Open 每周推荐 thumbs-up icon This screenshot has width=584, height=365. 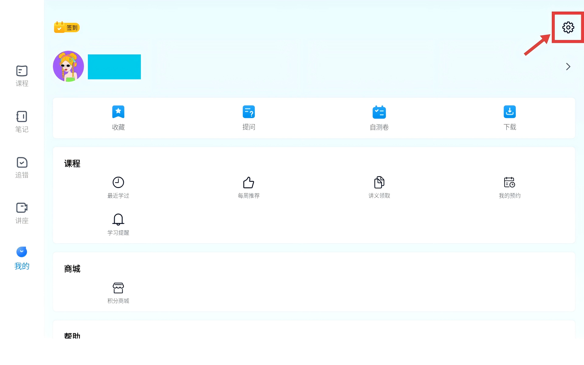click(249, 182)
